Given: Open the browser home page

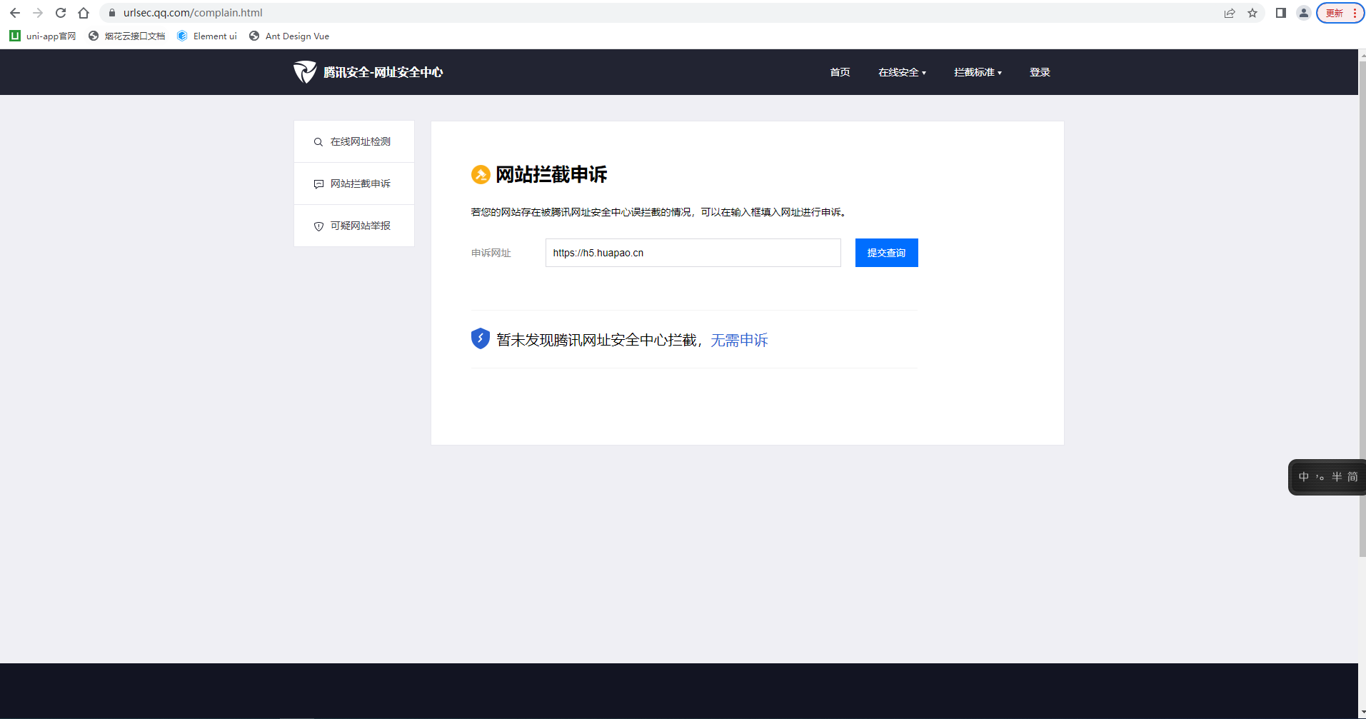Looking at the screenshot, I should click(84, 13).
